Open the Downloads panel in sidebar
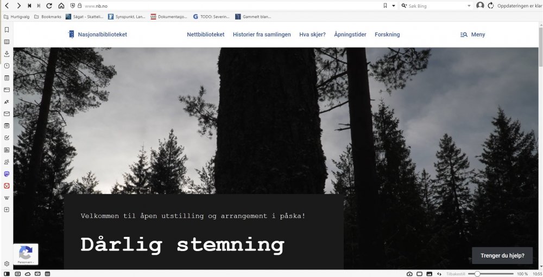The image size is (543, 277). click(7, 54)
